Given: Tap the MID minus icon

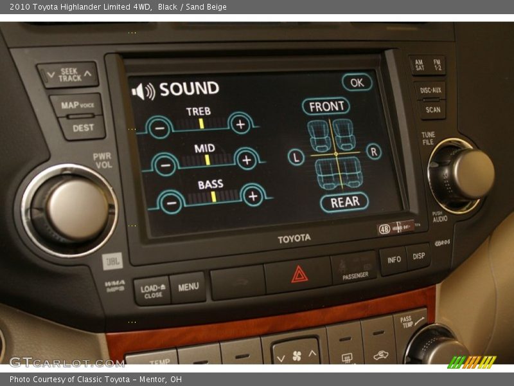Looking at the screenshot, I should [x=166, y=164].
